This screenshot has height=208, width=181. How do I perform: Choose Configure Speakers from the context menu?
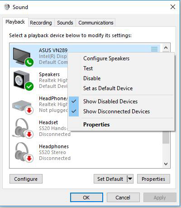click(x=106, y=58)
